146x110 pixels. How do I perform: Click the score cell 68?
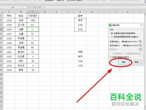point(33,61)
